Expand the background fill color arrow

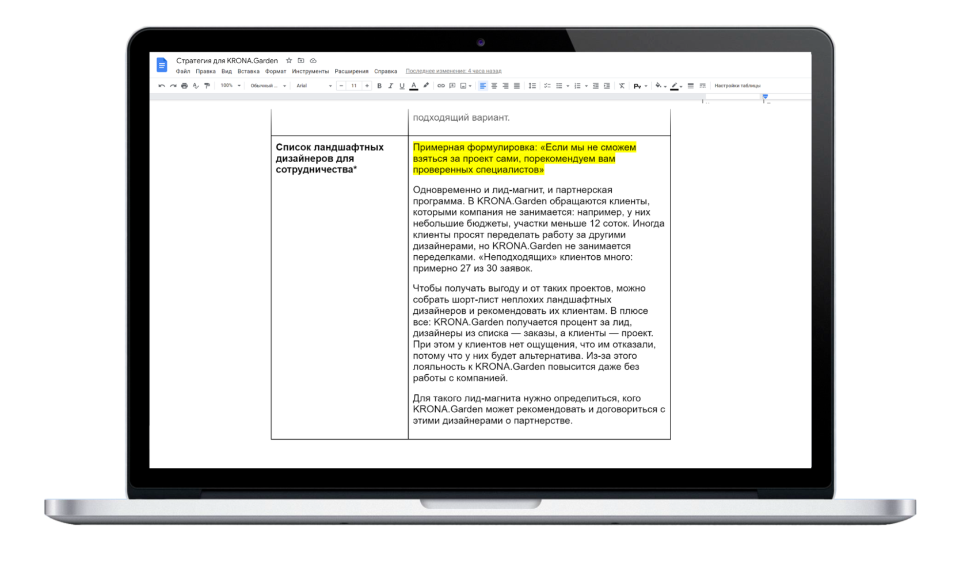665,87
